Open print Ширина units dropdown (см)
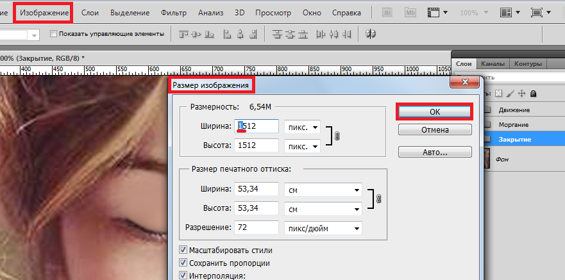Screen dimensions: 565x280 [323, 189]
